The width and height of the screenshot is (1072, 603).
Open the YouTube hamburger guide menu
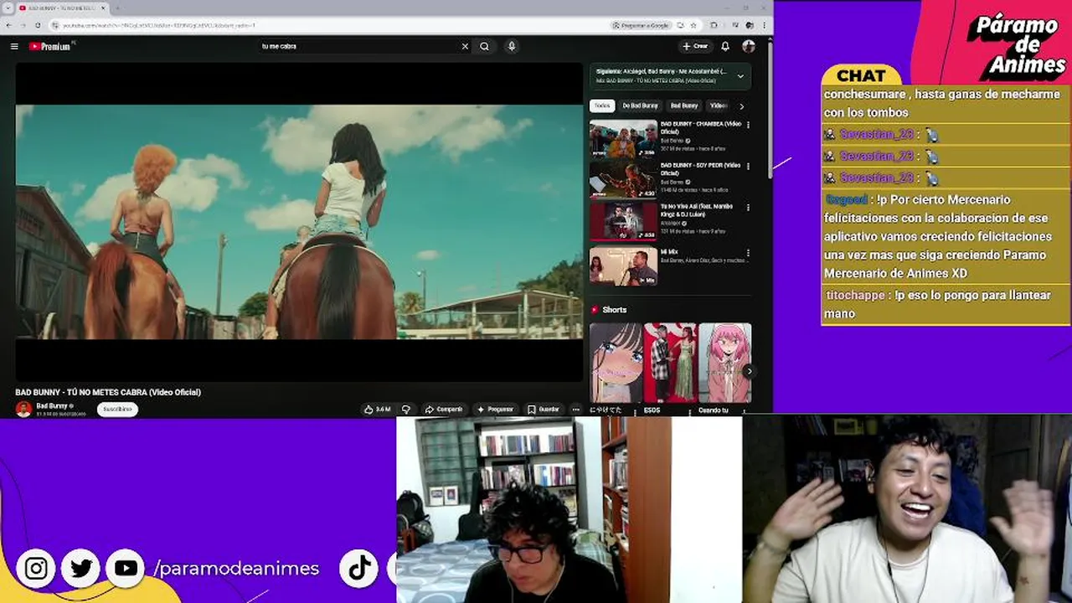[14, 46]
